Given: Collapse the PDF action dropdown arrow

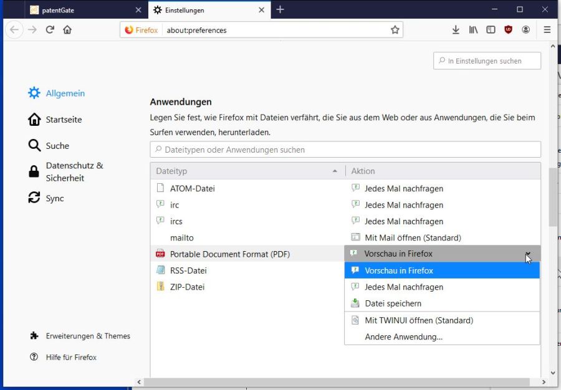Looking at the screenshot, I should point(528,254).
